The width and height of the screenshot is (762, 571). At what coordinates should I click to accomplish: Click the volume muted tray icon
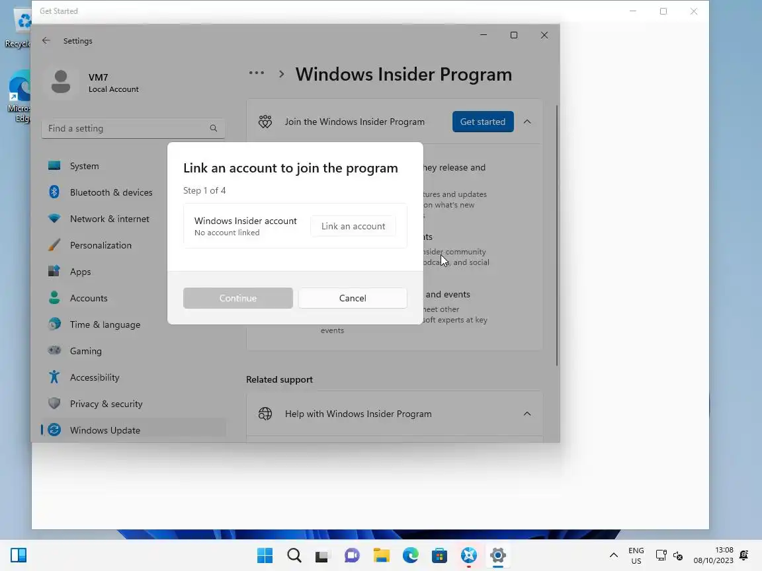(678, 555)
